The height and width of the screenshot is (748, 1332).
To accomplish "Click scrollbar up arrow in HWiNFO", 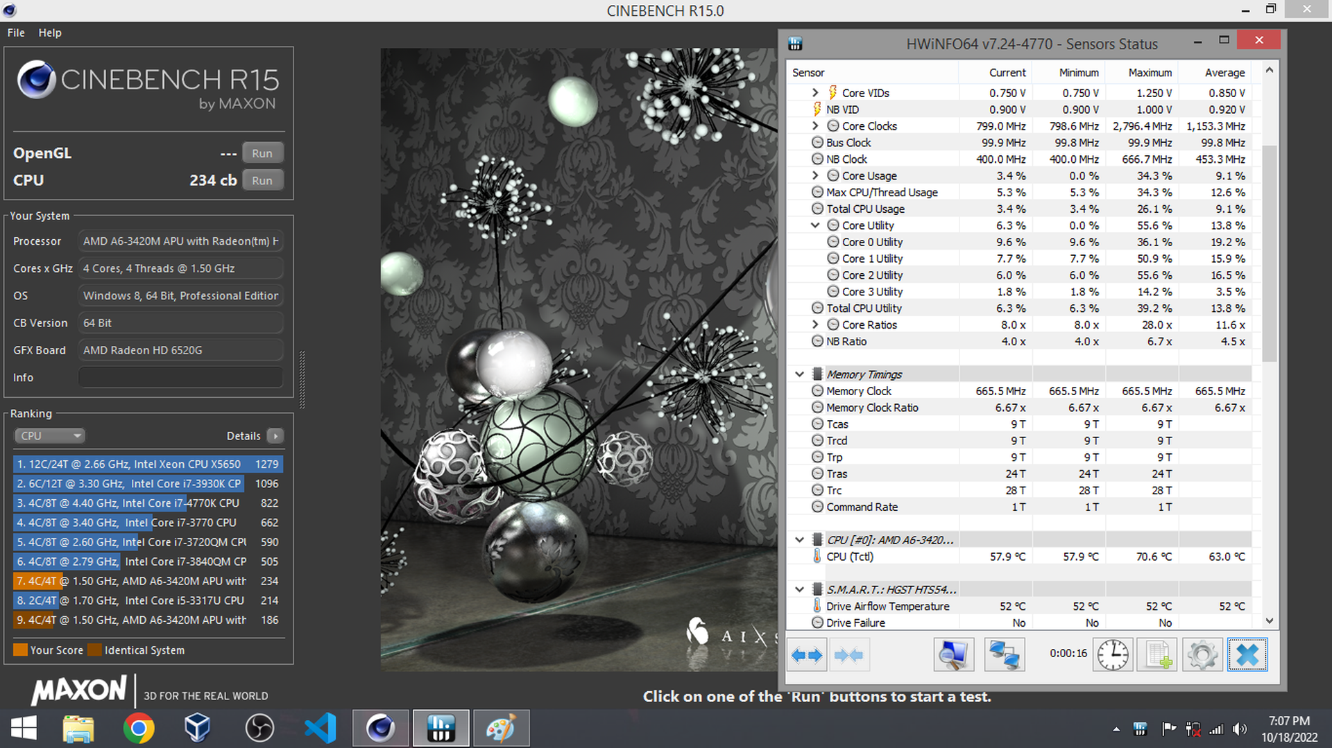I will click(x=1269, y=70).
